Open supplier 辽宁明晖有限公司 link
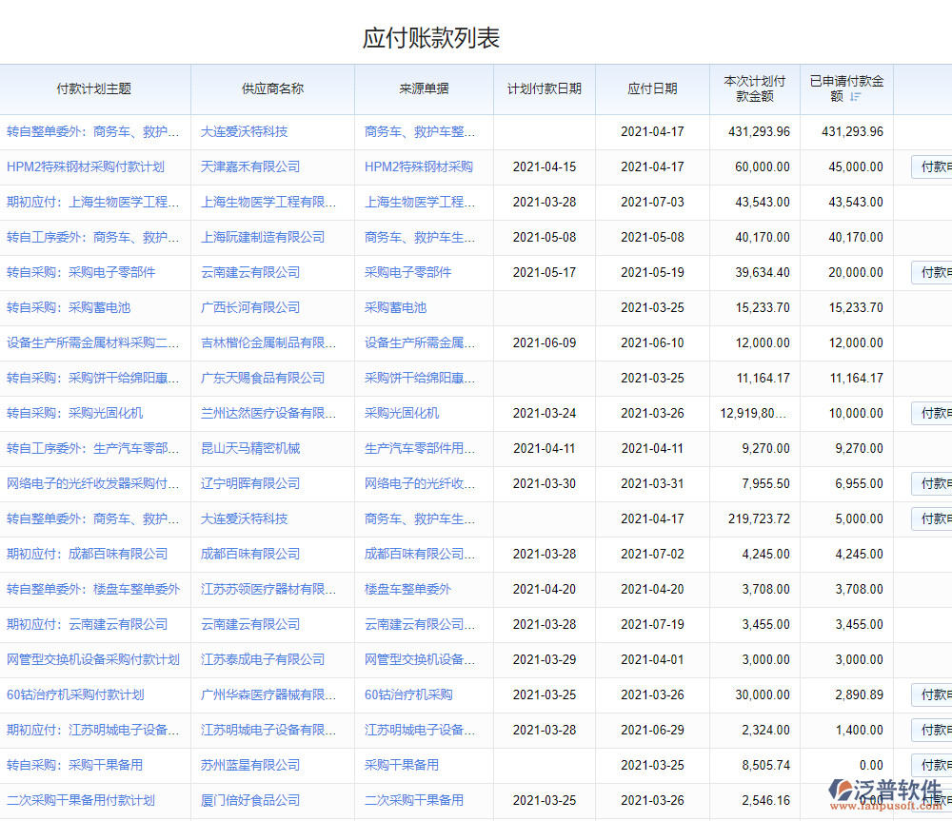 click(250, 483)
